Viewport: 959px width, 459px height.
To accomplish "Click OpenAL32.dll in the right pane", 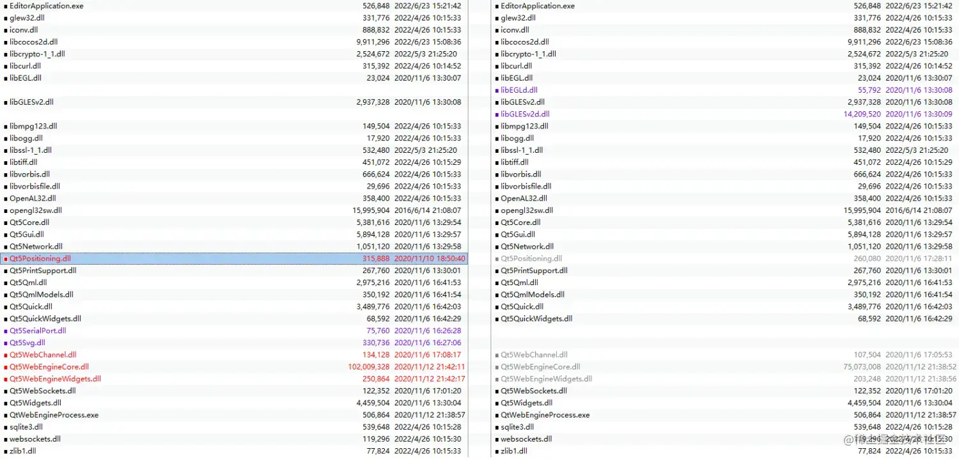I will pyautogui.click(x=524, y=199).
